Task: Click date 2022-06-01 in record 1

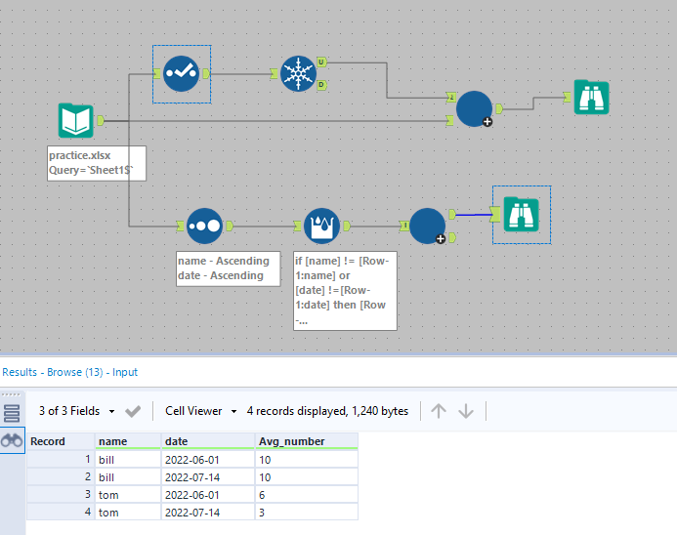Action: [208, 460]
